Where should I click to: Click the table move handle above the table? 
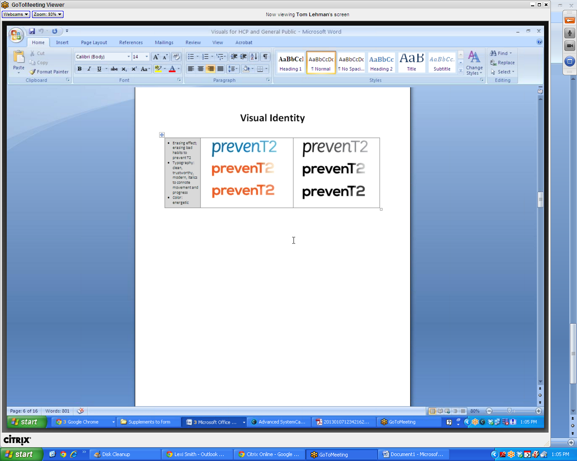(x=162, y=135)
